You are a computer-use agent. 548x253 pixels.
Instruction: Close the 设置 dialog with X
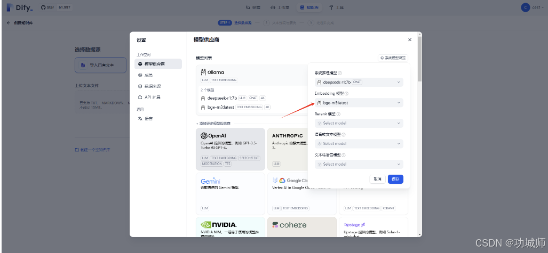click(x=410, y=40)
